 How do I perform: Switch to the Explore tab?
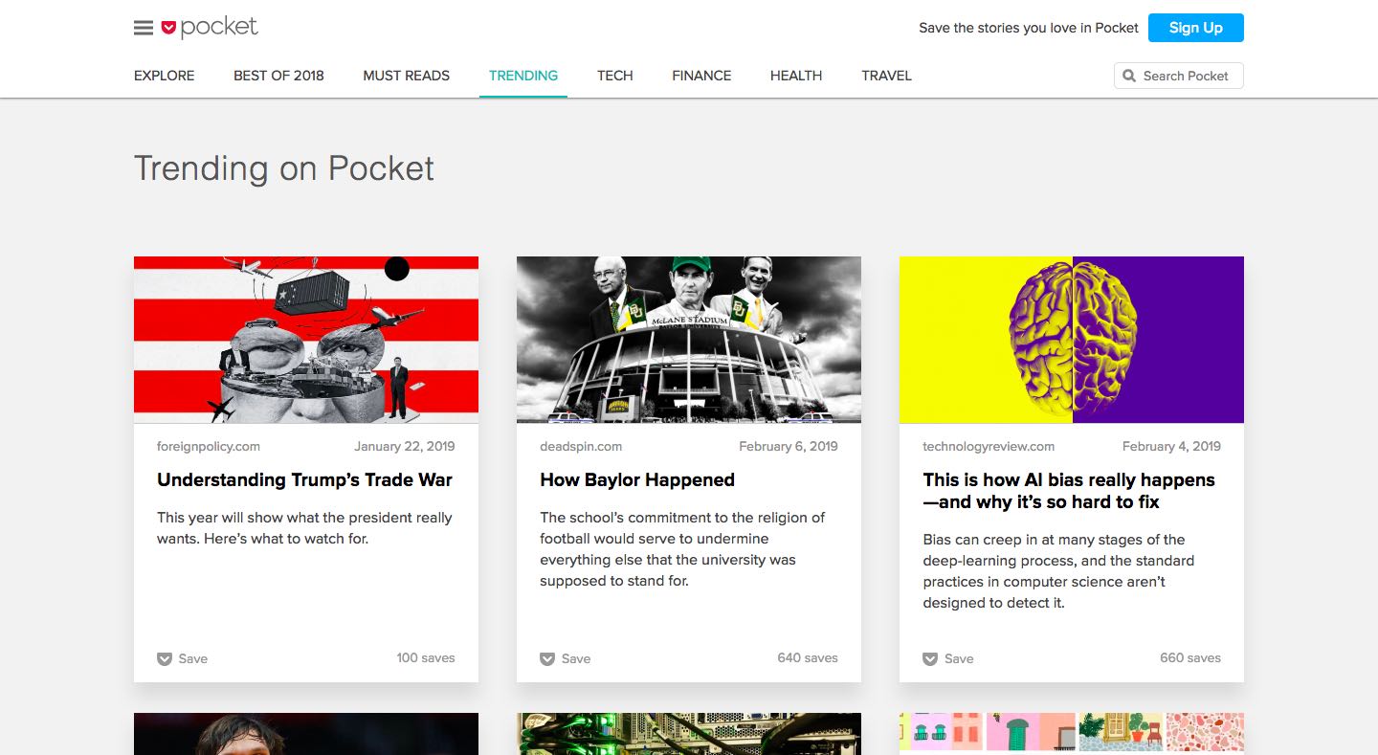click(x=165, y=76)
